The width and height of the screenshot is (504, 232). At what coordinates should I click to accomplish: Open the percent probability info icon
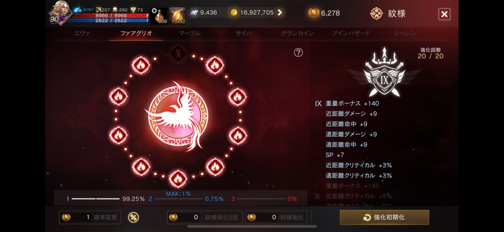[133, 217]
